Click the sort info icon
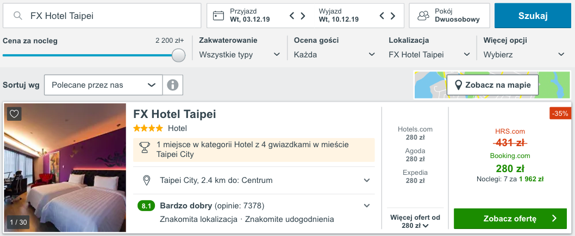 coord(173,85)
